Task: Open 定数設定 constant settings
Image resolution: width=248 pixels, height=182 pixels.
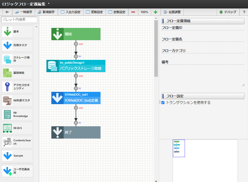Action: tap(117, 12)
